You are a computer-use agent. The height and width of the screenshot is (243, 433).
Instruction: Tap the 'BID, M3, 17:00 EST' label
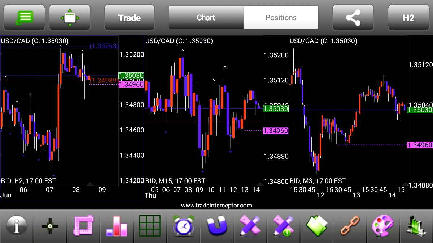tap(318, 181)
